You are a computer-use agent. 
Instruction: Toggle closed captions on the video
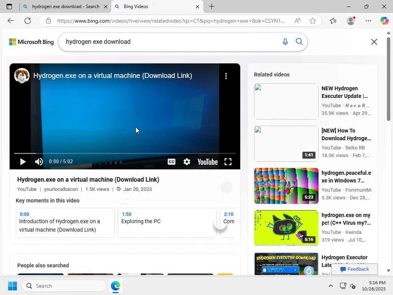coord(172,162)
